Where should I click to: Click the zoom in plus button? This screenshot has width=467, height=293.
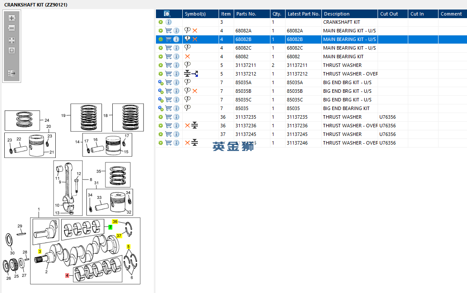pyautogui.click(x=12, y=18)
